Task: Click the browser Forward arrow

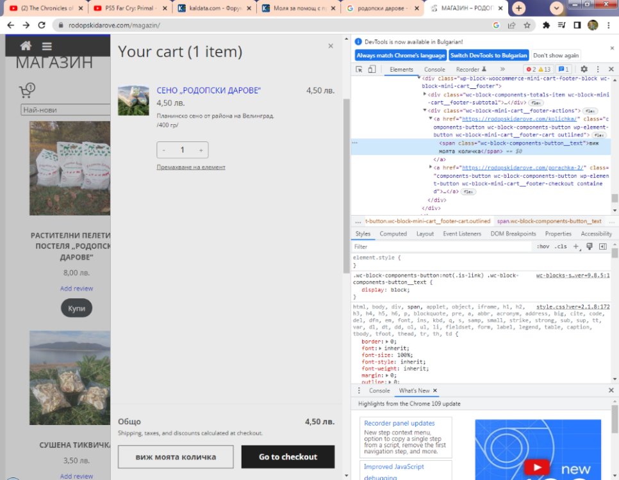Action: (26, 25)
